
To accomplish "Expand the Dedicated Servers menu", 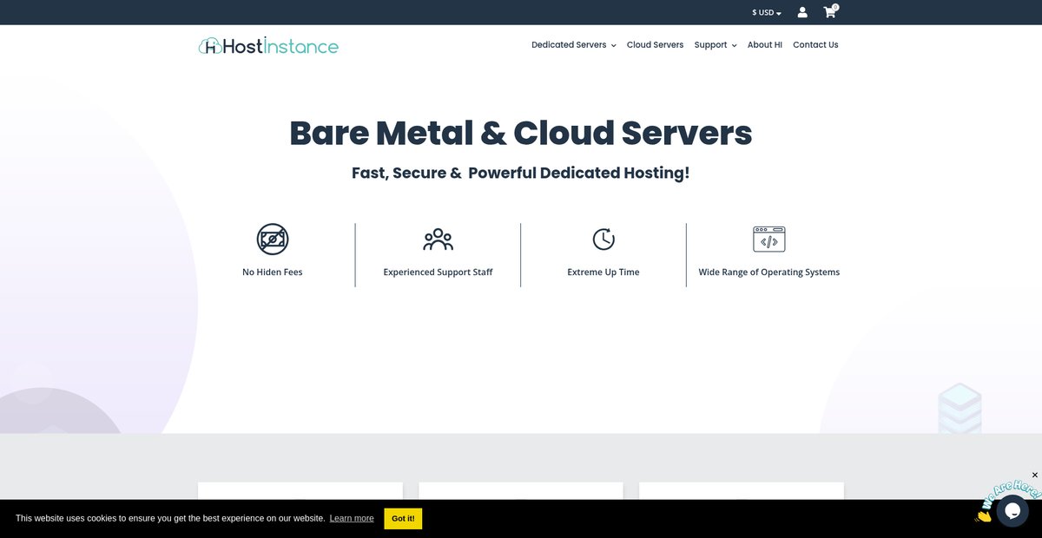I will tap(574, 45).
